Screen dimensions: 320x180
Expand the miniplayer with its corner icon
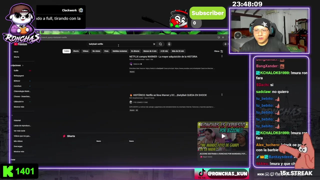pyautogui.click(x=200, y=124)
